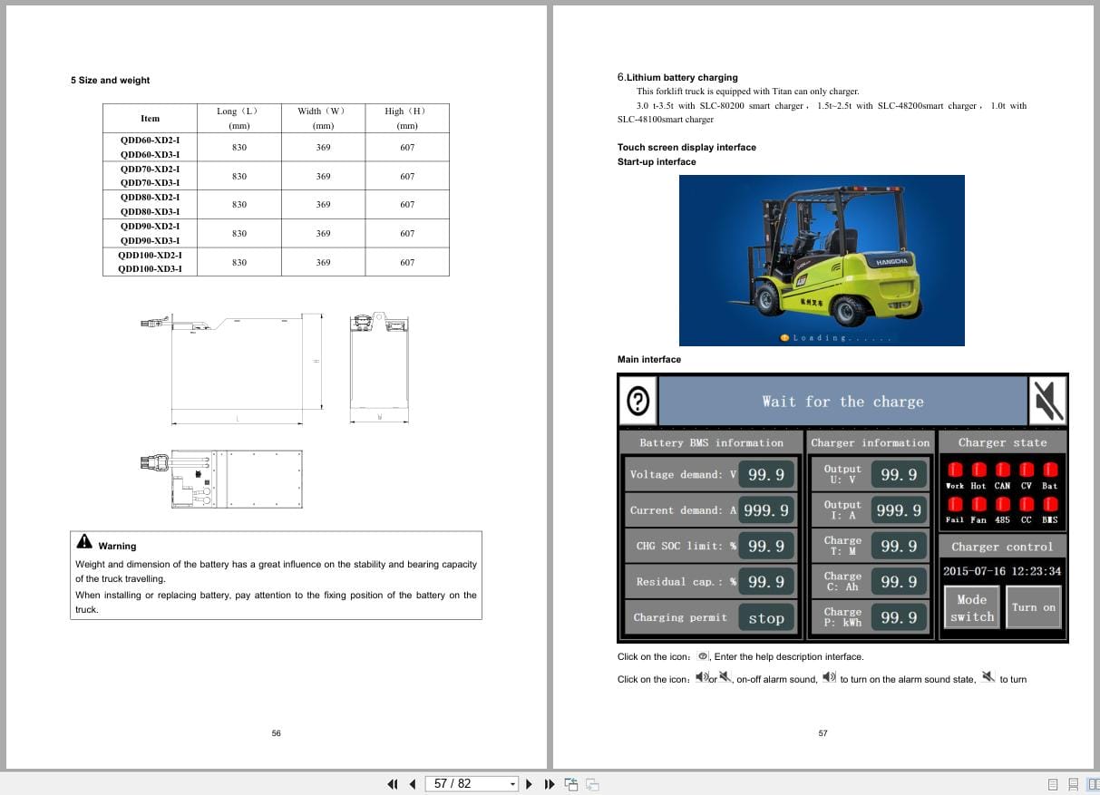Screen dimensions: 1100x795
Task: Click the 'Charger state' panel header
Action: (1002, 443)
